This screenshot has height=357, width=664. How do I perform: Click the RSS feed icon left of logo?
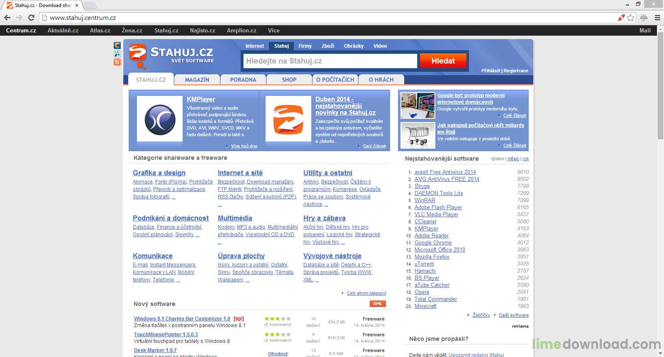coord(117,62)
